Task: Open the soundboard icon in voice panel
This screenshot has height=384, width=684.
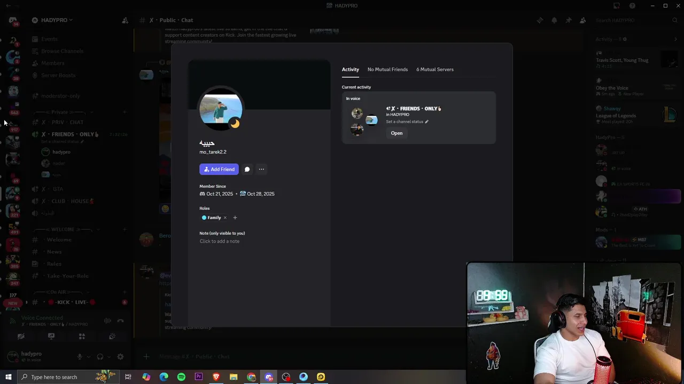Action: point(112,337)
